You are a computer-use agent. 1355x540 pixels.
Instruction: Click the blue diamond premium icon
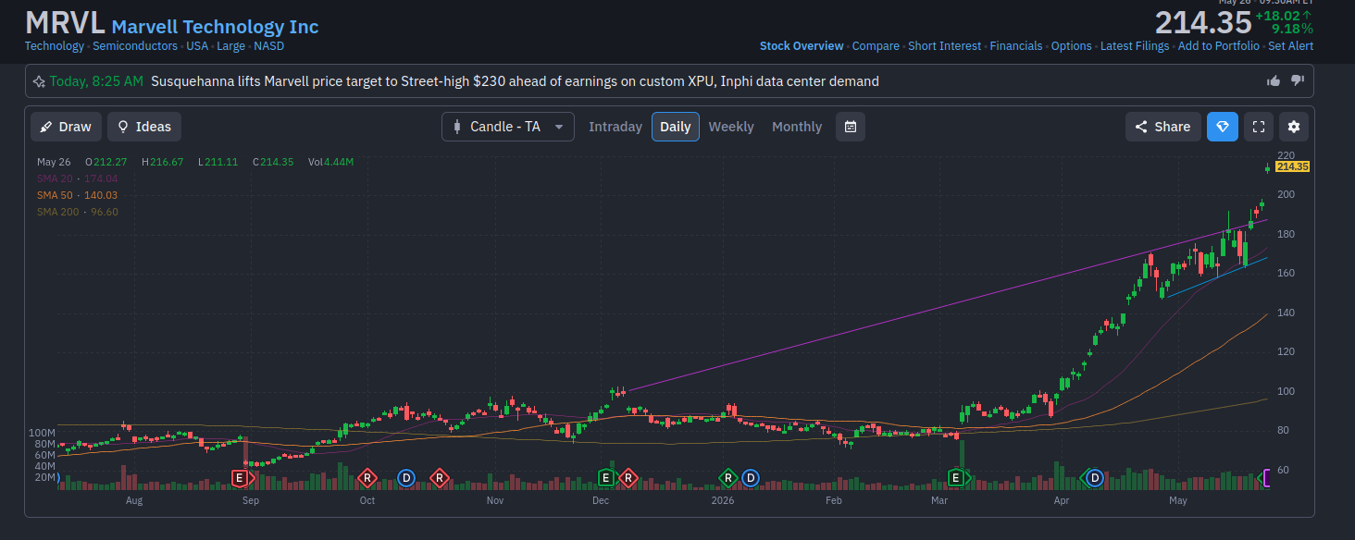coord(1223,127)
